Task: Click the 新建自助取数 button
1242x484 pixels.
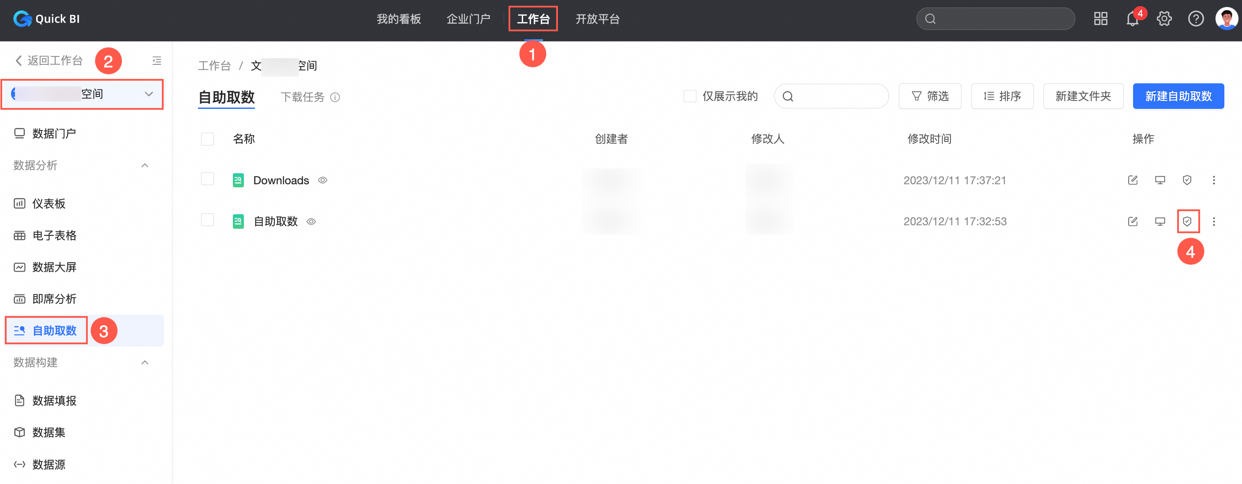Action: pyautogui.click(x=1178, y=97)
